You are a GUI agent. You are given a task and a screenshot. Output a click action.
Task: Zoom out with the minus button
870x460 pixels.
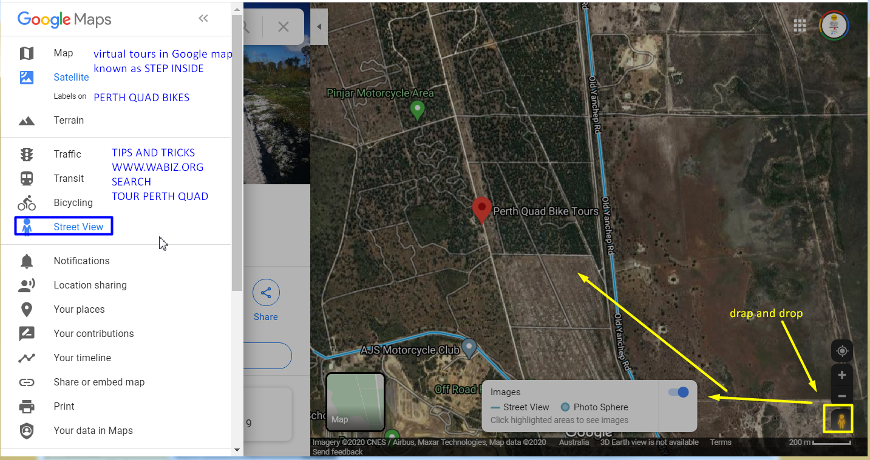tap(841, 396)
